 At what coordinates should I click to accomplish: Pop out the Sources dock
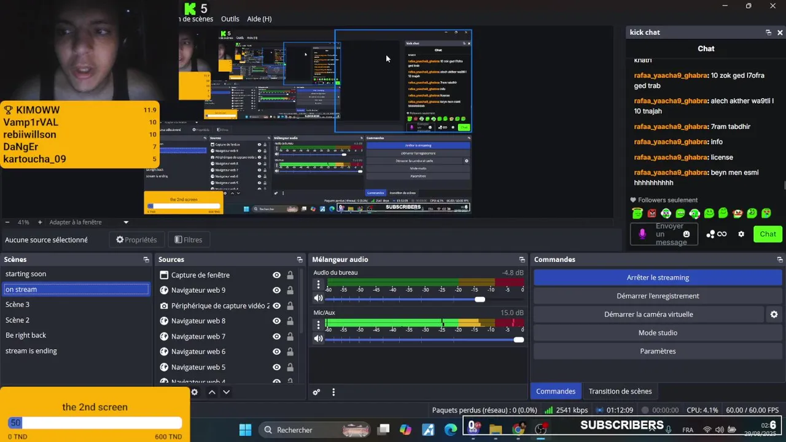point(300,260)
